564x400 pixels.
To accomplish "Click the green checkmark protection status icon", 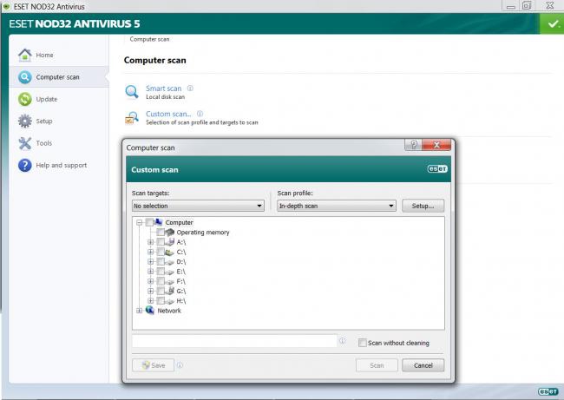I will 552,23.
